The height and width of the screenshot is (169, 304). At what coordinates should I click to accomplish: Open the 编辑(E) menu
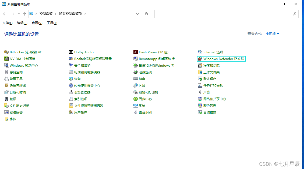click(22, 23)
